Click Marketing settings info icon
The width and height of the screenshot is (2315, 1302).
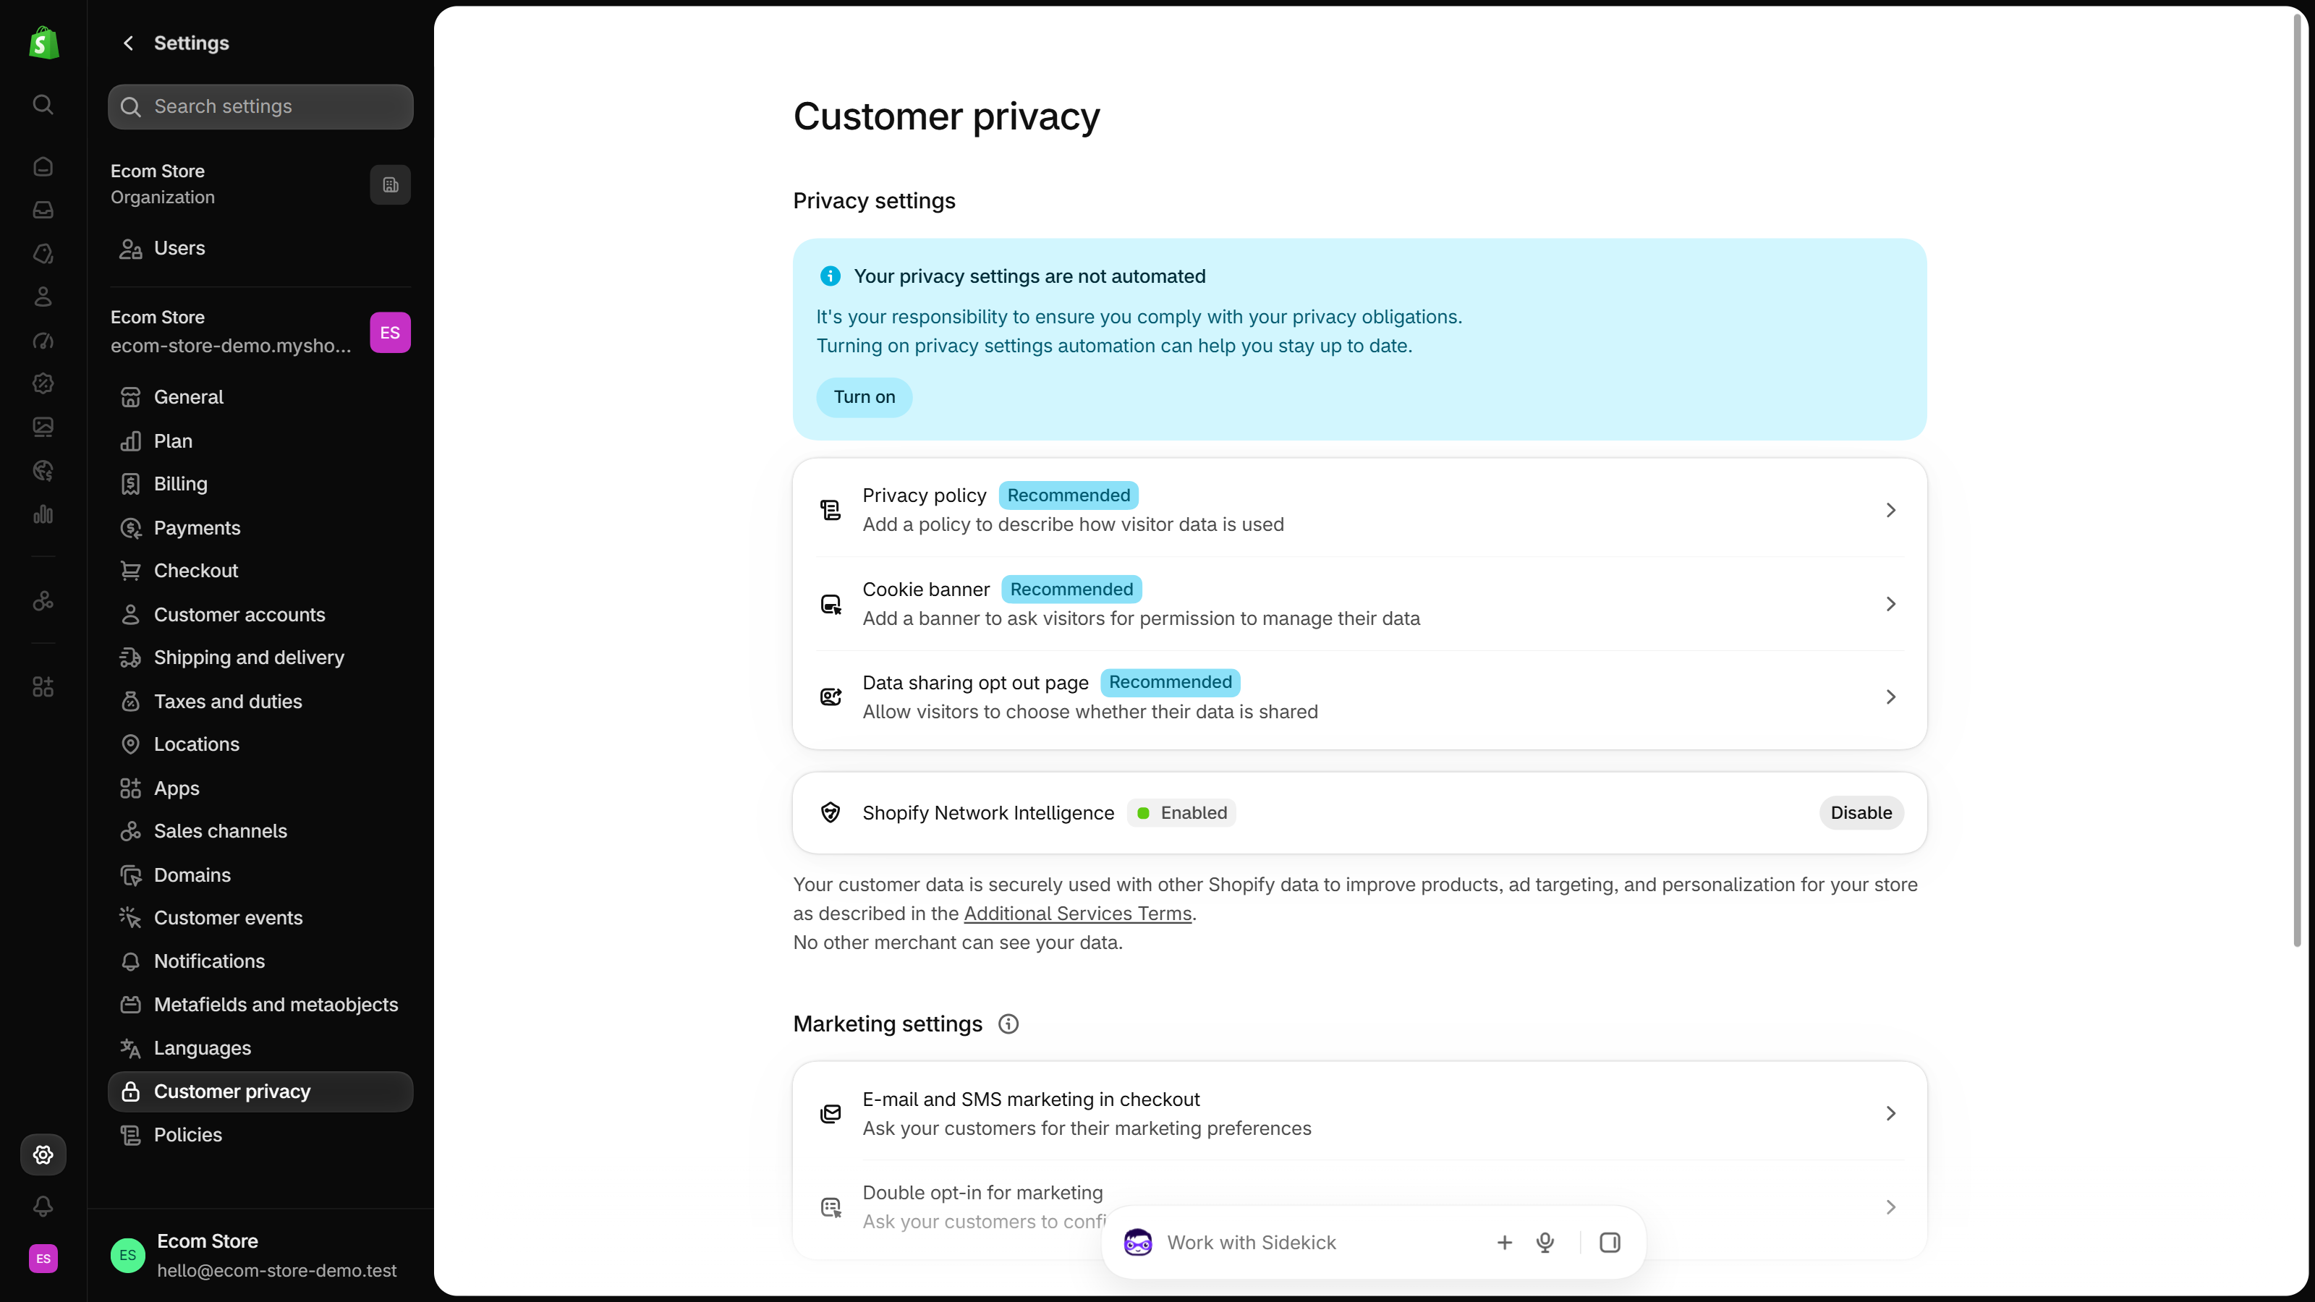point(1008,1024)
